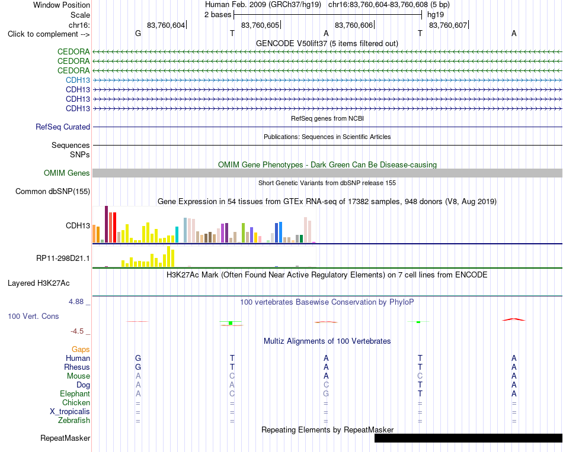The image size is (563, 452).
Task: Click the cyan bar in CDH13 expression chart
Action: click(x=177, y=234)
